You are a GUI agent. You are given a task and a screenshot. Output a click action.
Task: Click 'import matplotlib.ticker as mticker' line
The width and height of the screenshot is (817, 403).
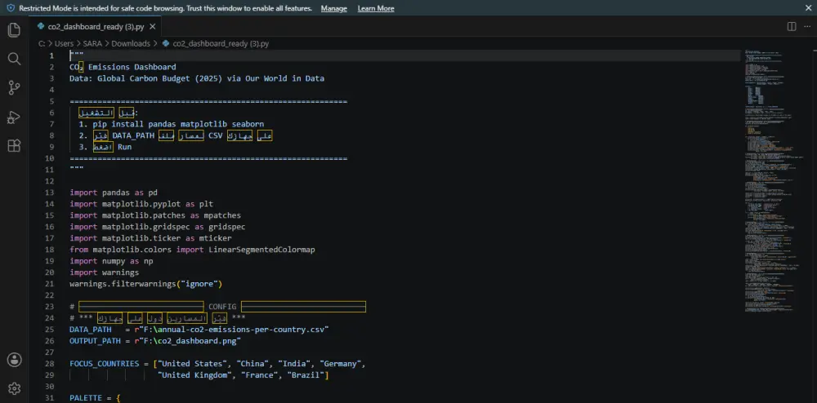(x=150, y=238)
